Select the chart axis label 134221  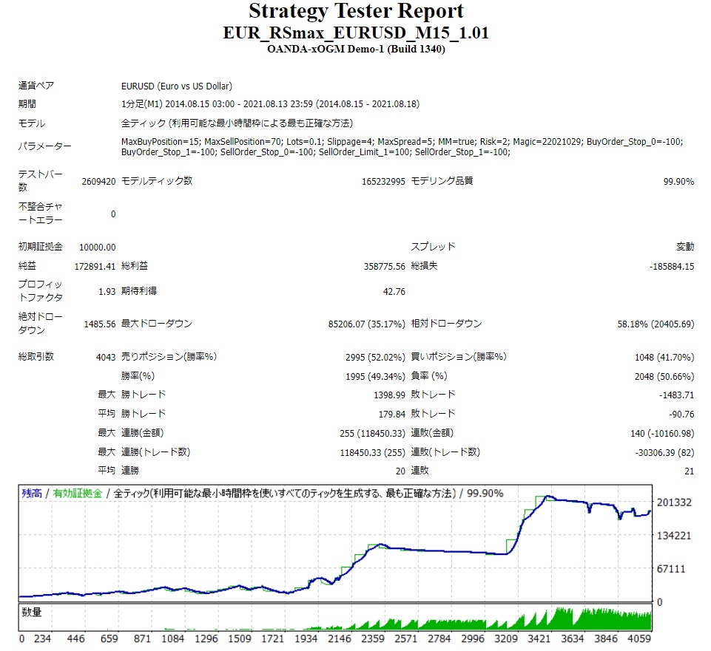click(674, 536)
